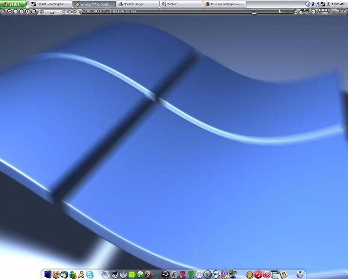Open the tan picture dock icon
This screenshot has height=279, width=348.
coord(284,275)
